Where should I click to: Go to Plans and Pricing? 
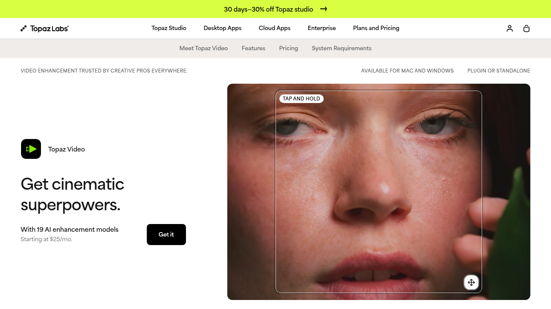(x=376, y=28)
